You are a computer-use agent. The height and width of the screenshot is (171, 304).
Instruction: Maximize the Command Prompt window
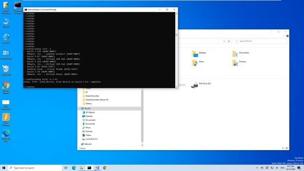(167, 9)
